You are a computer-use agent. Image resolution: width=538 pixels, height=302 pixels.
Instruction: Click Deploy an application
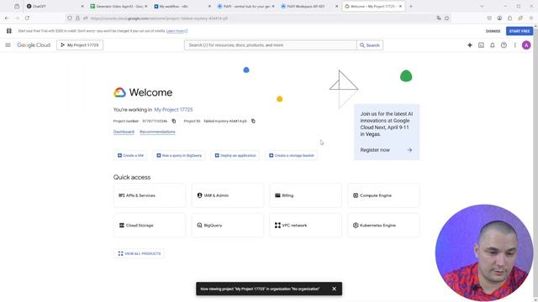(x=235, y=155)
